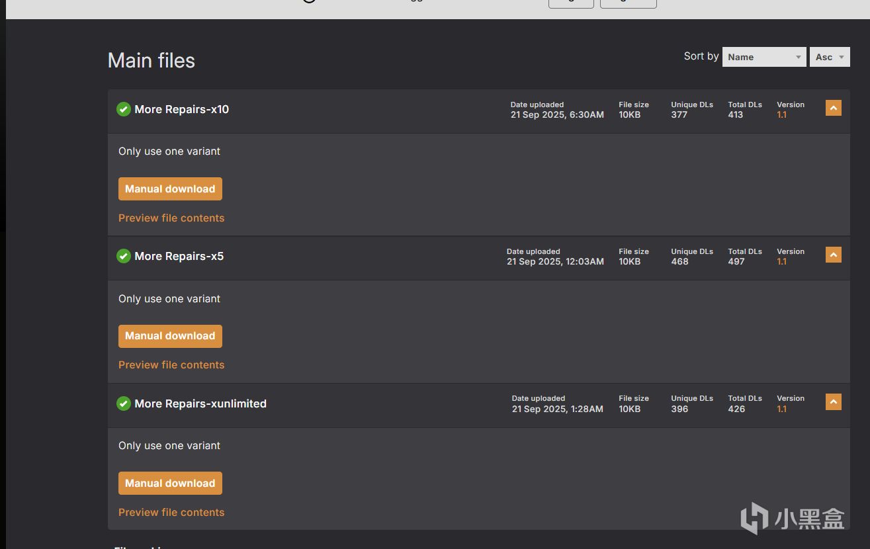Click the Main files heading

(x=152, y=61)
